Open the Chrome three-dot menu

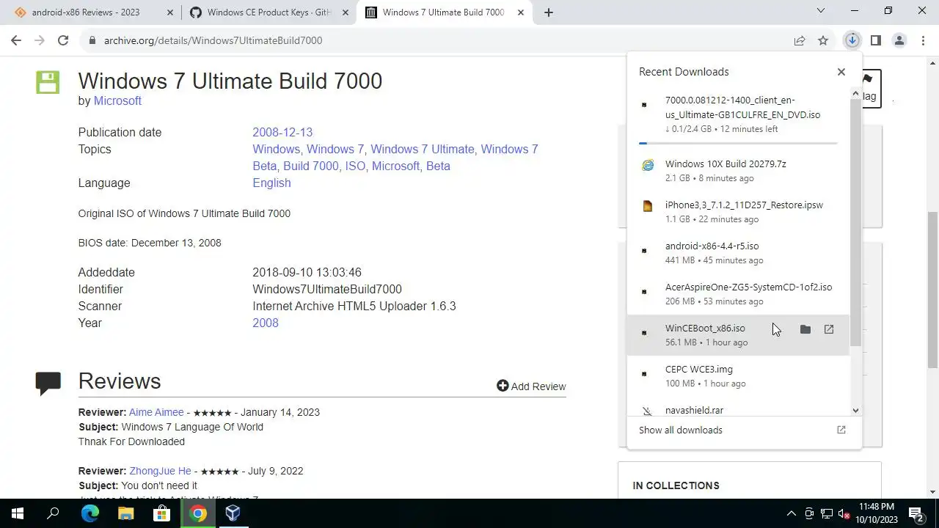point(923,40)
